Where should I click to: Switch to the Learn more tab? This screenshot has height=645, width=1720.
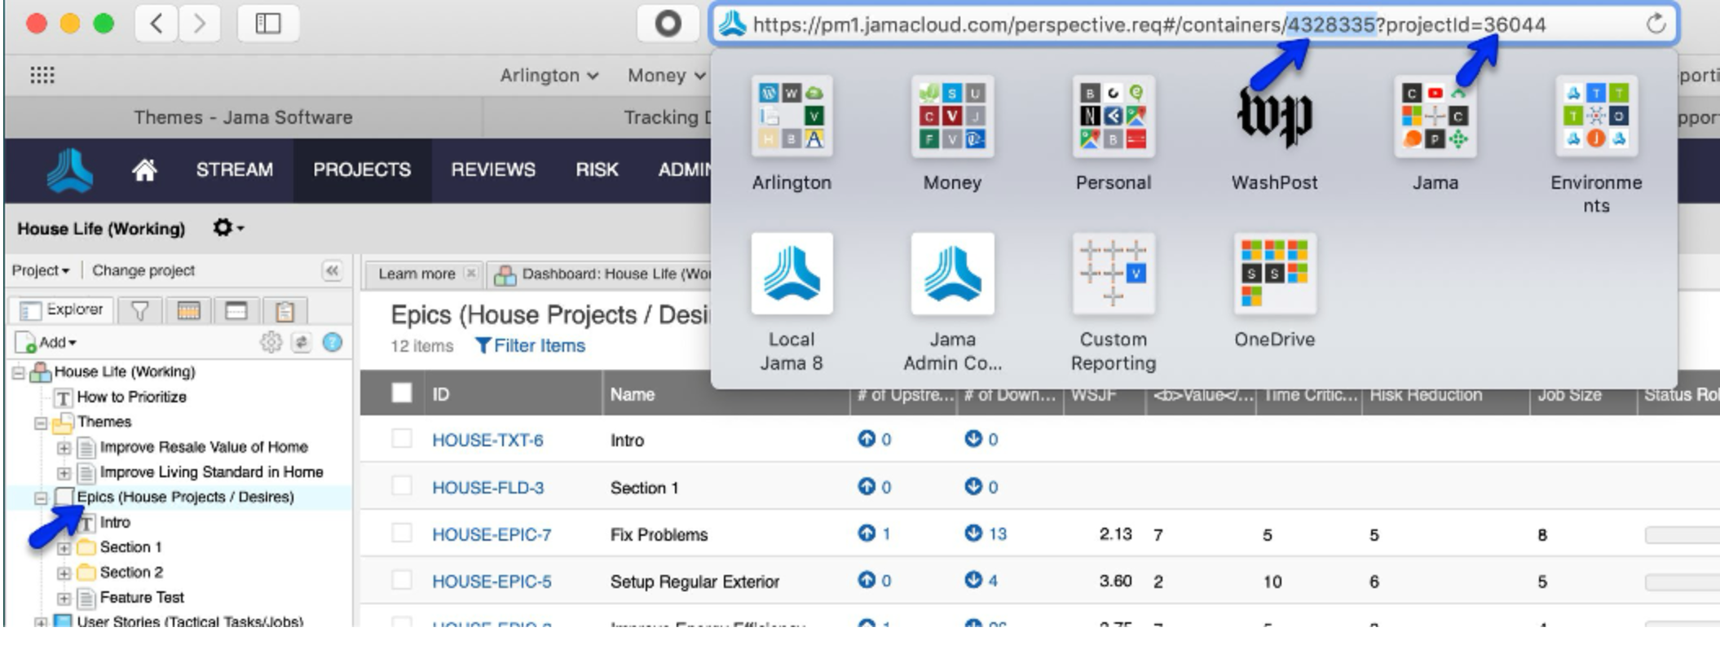417,274
